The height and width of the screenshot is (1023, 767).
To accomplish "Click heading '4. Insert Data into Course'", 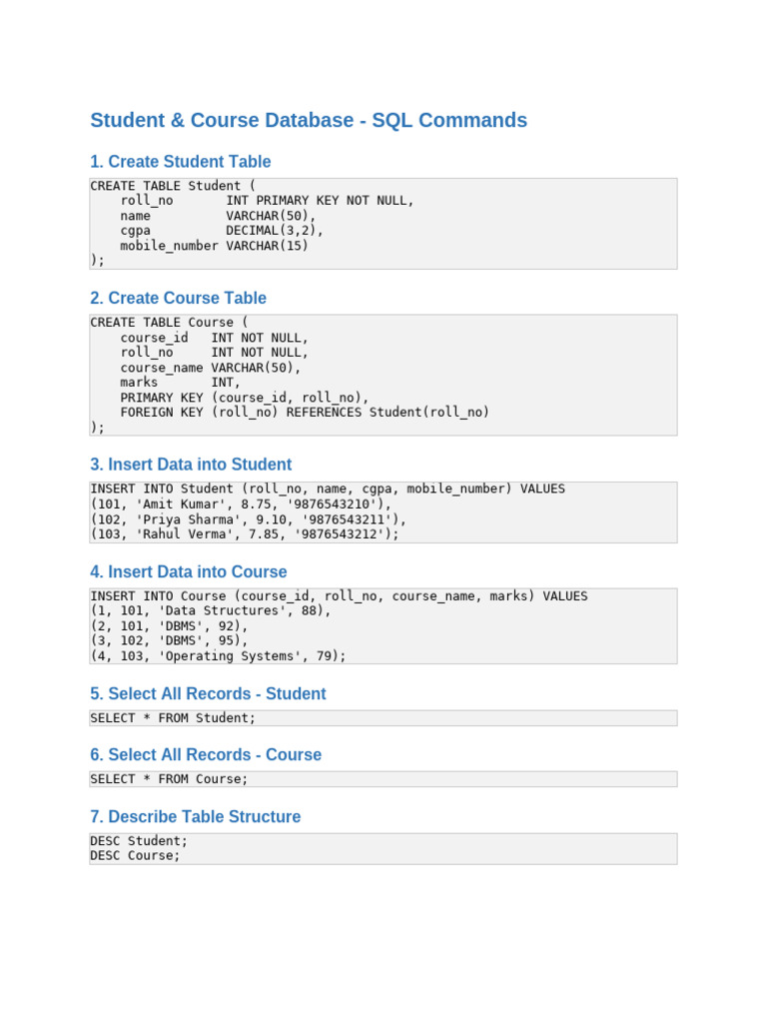I will pos(189,571).
